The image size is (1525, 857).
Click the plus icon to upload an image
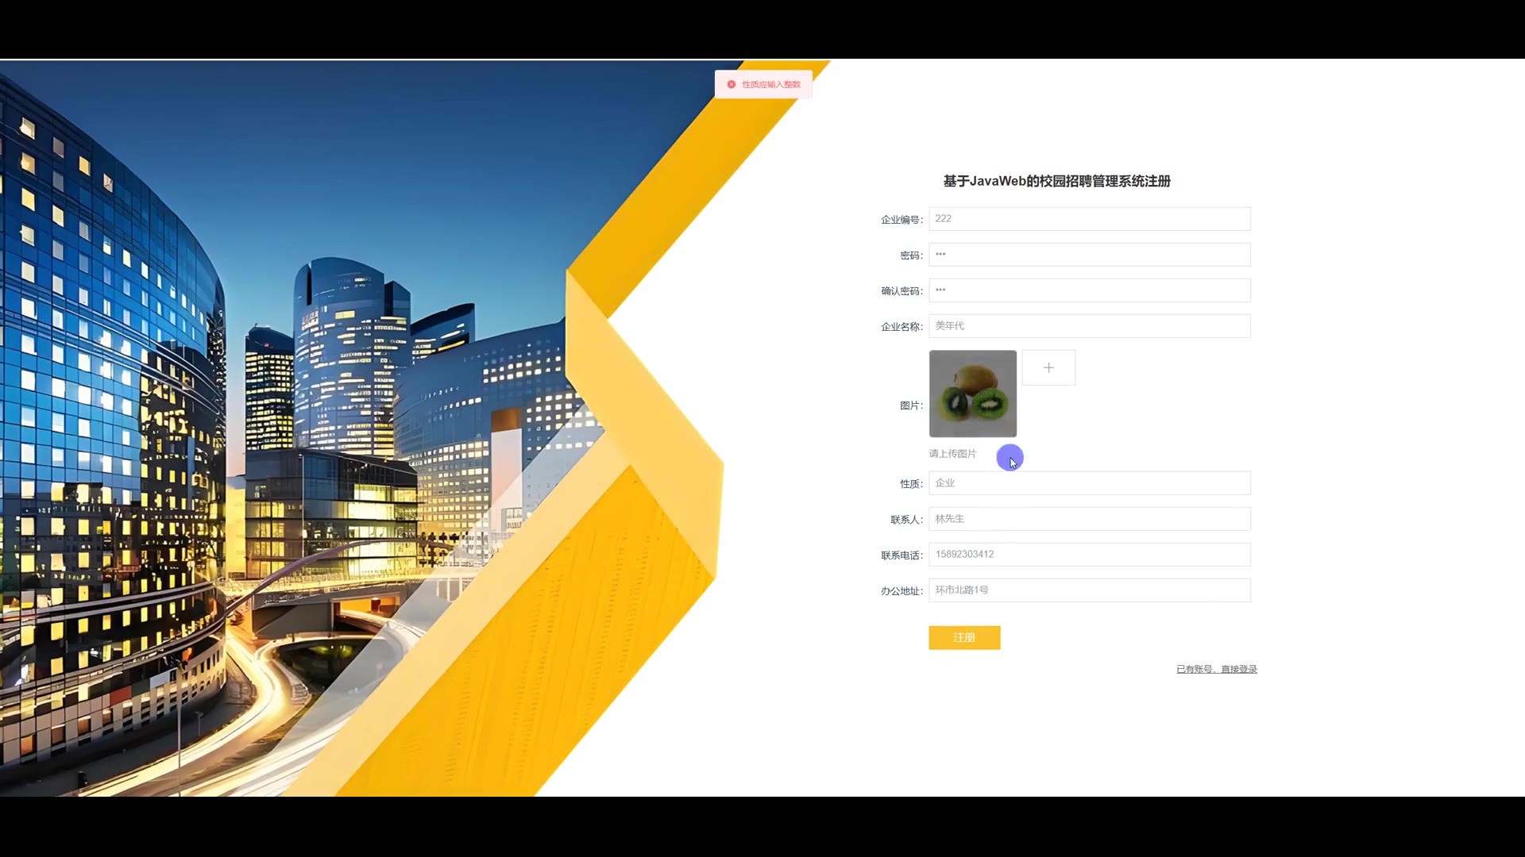(x=1048, y=368)
